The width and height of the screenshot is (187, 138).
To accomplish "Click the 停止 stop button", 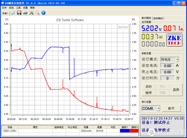I will click(x=163, y=87).
